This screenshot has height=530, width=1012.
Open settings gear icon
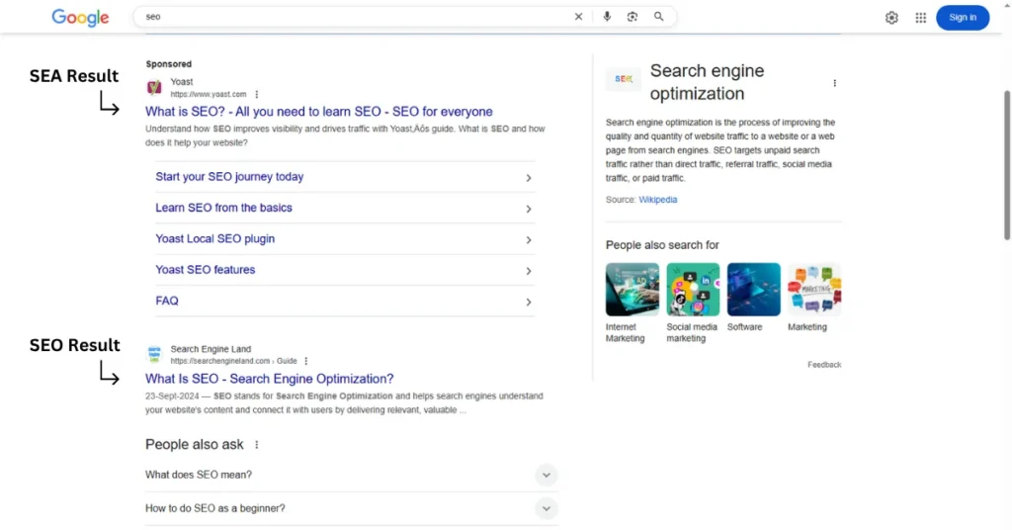point(891,18)
